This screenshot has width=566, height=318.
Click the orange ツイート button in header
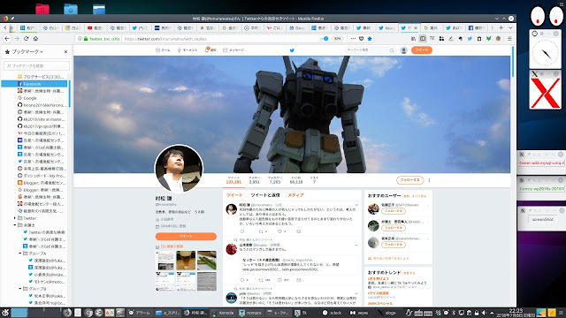422,50
